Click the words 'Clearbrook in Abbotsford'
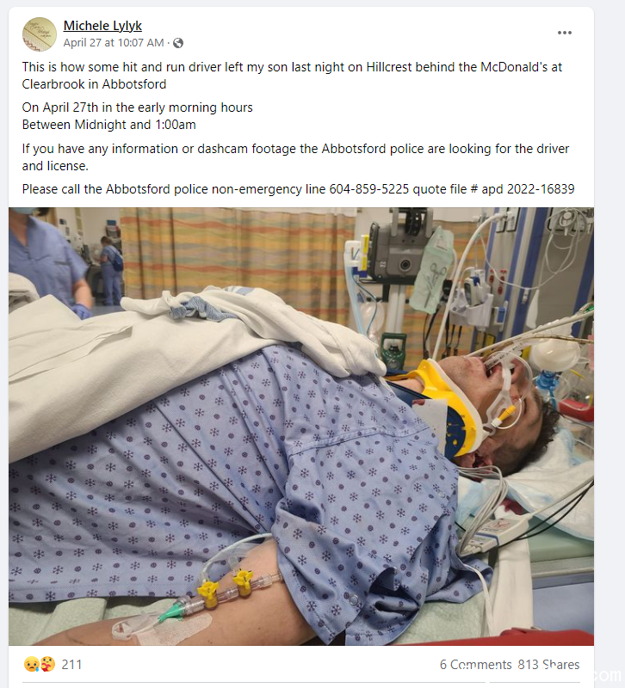 pos(94,84)
